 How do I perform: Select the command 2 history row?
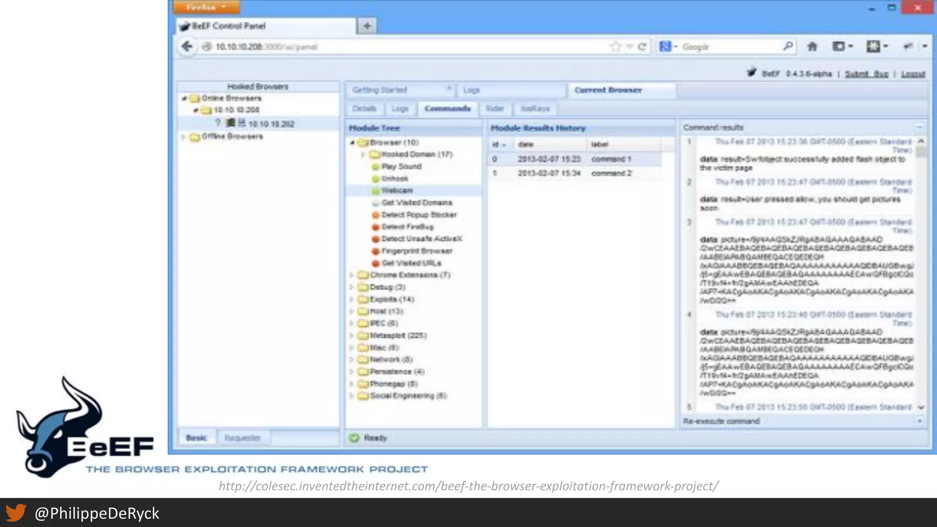coord(575,173)
